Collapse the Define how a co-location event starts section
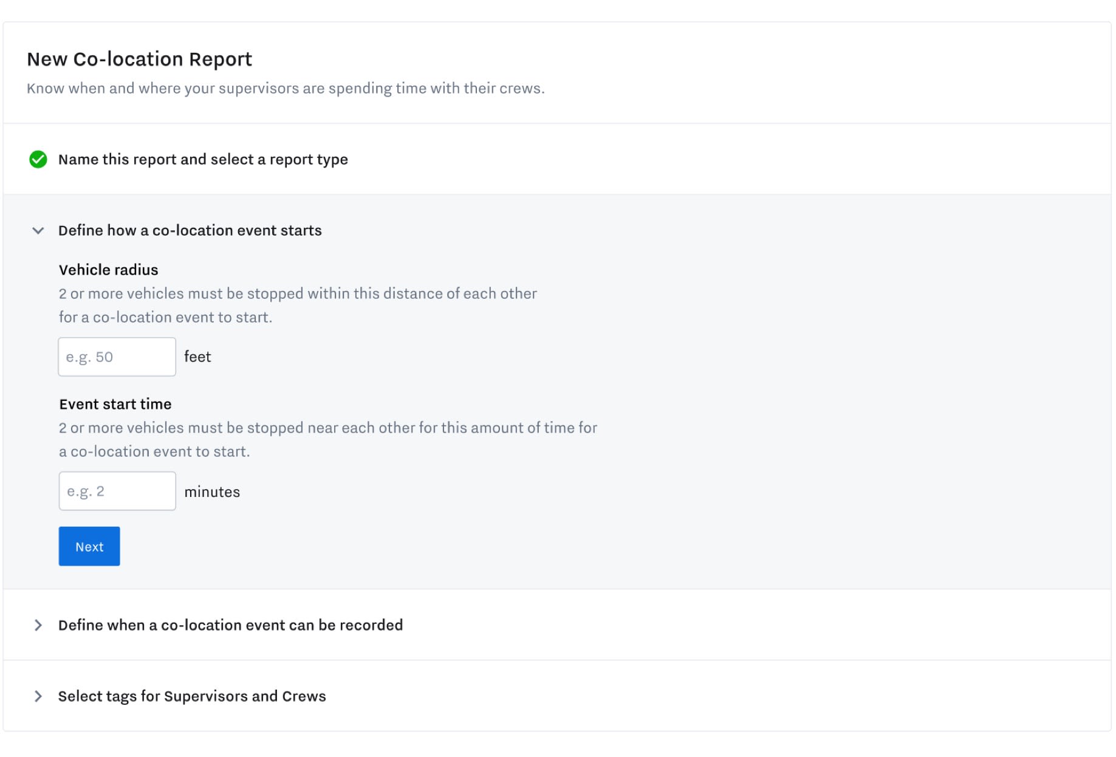Viewport: 1116px width, 757px height. tap(190, 230)
